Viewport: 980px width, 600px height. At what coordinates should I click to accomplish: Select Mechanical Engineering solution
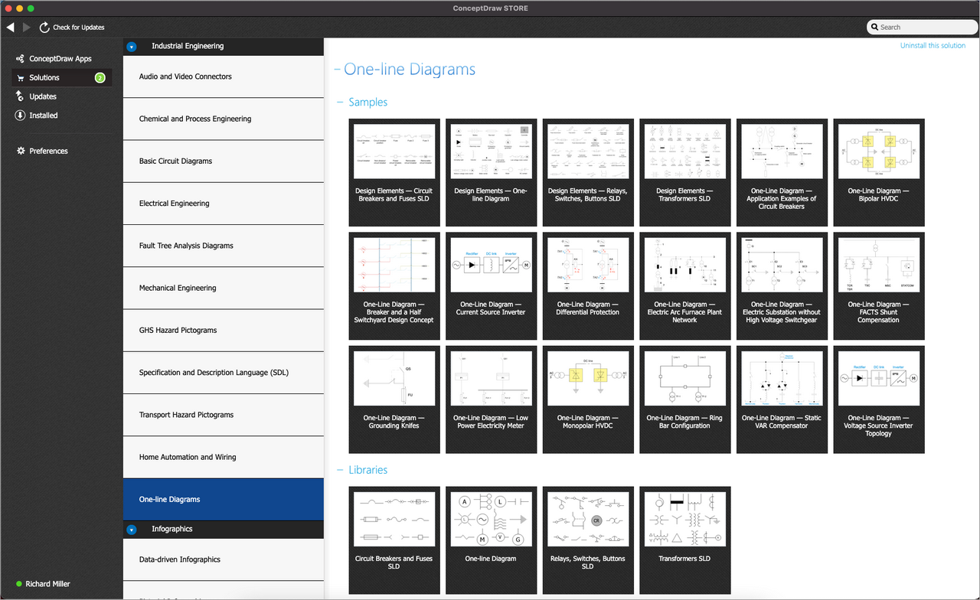(x=224, y=288)
